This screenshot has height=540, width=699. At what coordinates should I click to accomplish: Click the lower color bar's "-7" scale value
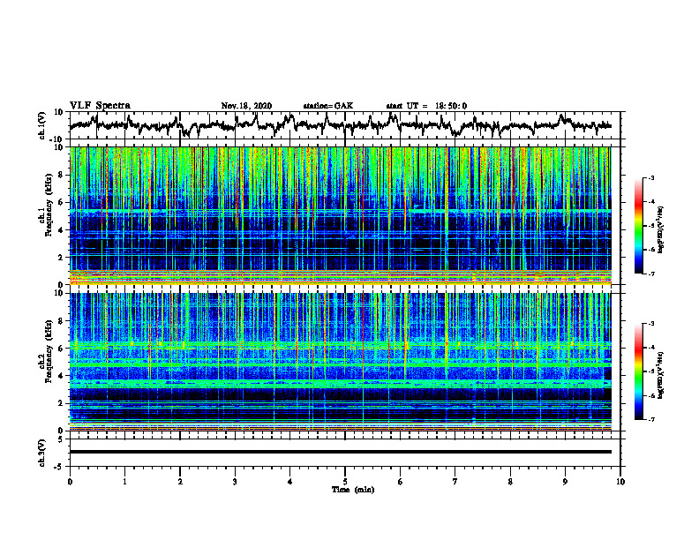tap(651, 419)
